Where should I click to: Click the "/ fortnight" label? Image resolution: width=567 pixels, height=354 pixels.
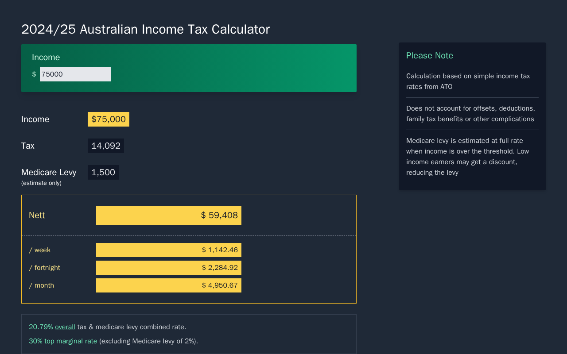coord(45,268)
